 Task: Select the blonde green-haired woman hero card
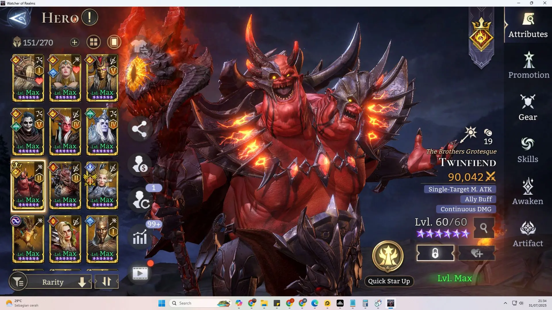tap(65, 239)
